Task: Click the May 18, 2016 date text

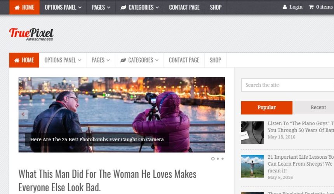Action: pos(282,137)
